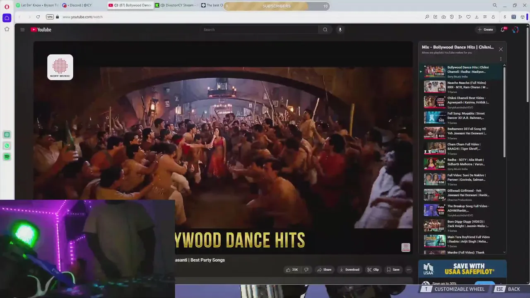Viewport: 530px width, 298px height.
Task: Open YouTube notifications bell
Action: click(503, 29)
